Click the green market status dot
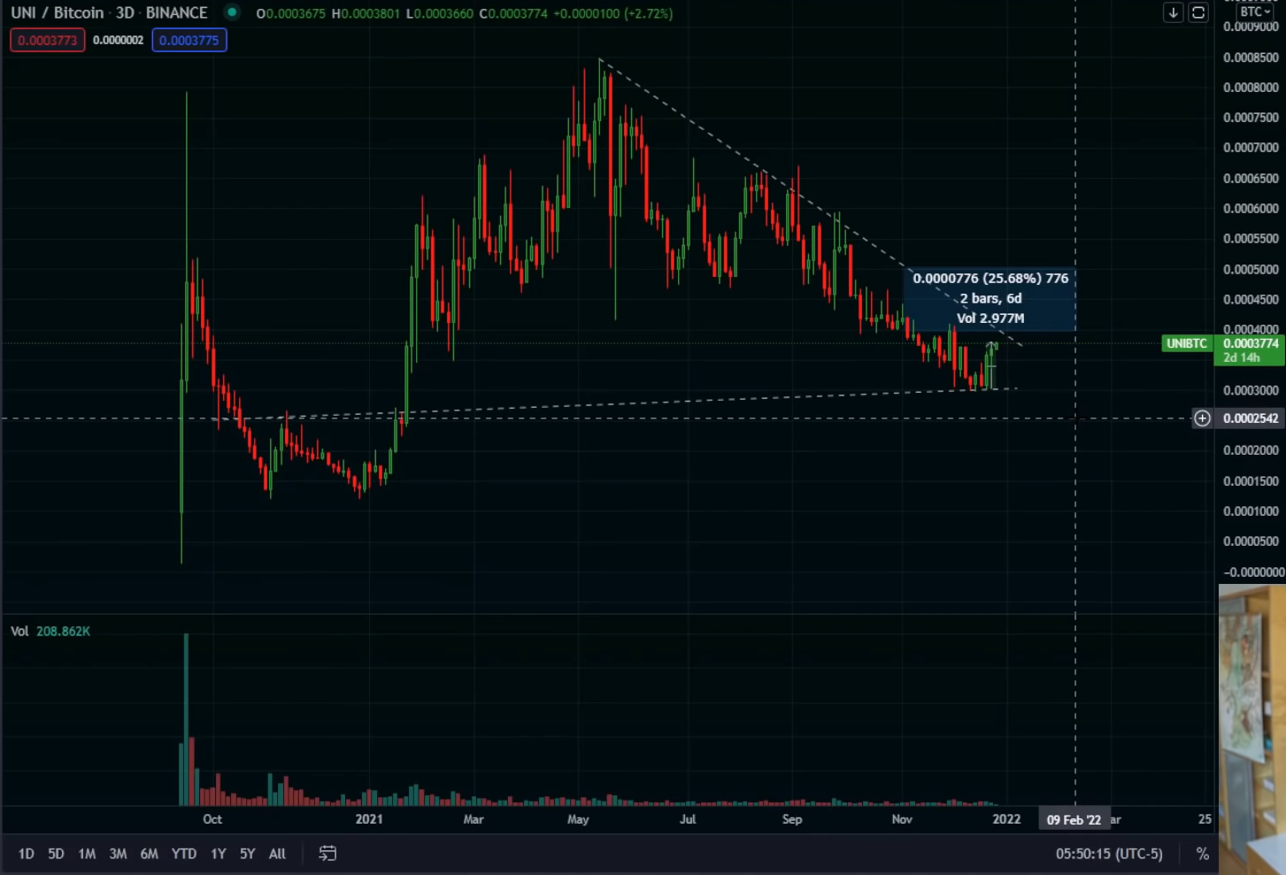This screenshot has height=875, width=1286. coord(232,12)
